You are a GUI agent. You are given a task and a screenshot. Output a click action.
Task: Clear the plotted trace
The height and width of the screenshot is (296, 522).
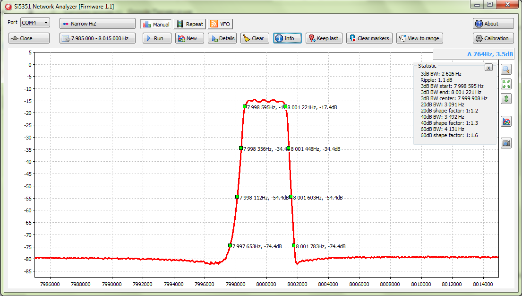click(x=255, y=38)
